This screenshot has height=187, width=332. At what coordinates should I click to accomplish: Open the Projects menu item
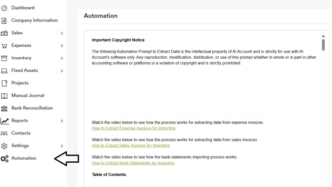[x=20, y=83]
